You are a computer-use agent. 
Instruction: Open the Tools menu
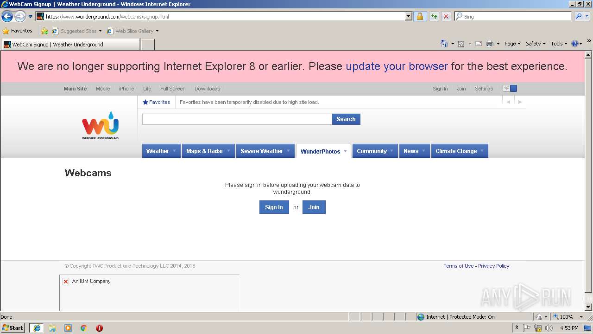pyautogui.click(x=559, y=44)
